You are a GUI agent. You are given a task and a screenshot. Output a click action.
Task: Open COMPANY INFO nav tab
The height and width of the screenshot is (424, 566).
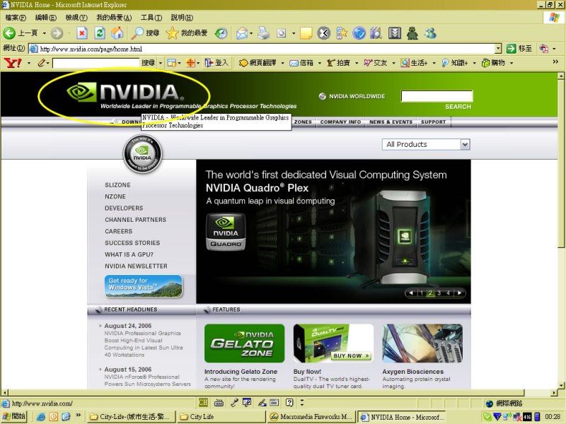coord(340,122)
